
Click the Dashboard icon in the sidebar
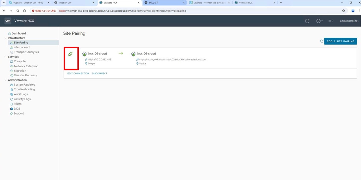point(10,34)
